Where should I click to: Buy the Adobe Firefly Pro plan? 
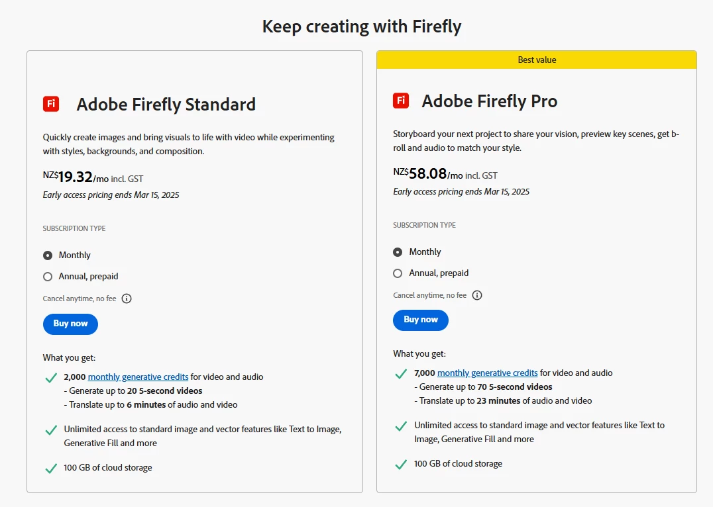click(x=421, y=320)
